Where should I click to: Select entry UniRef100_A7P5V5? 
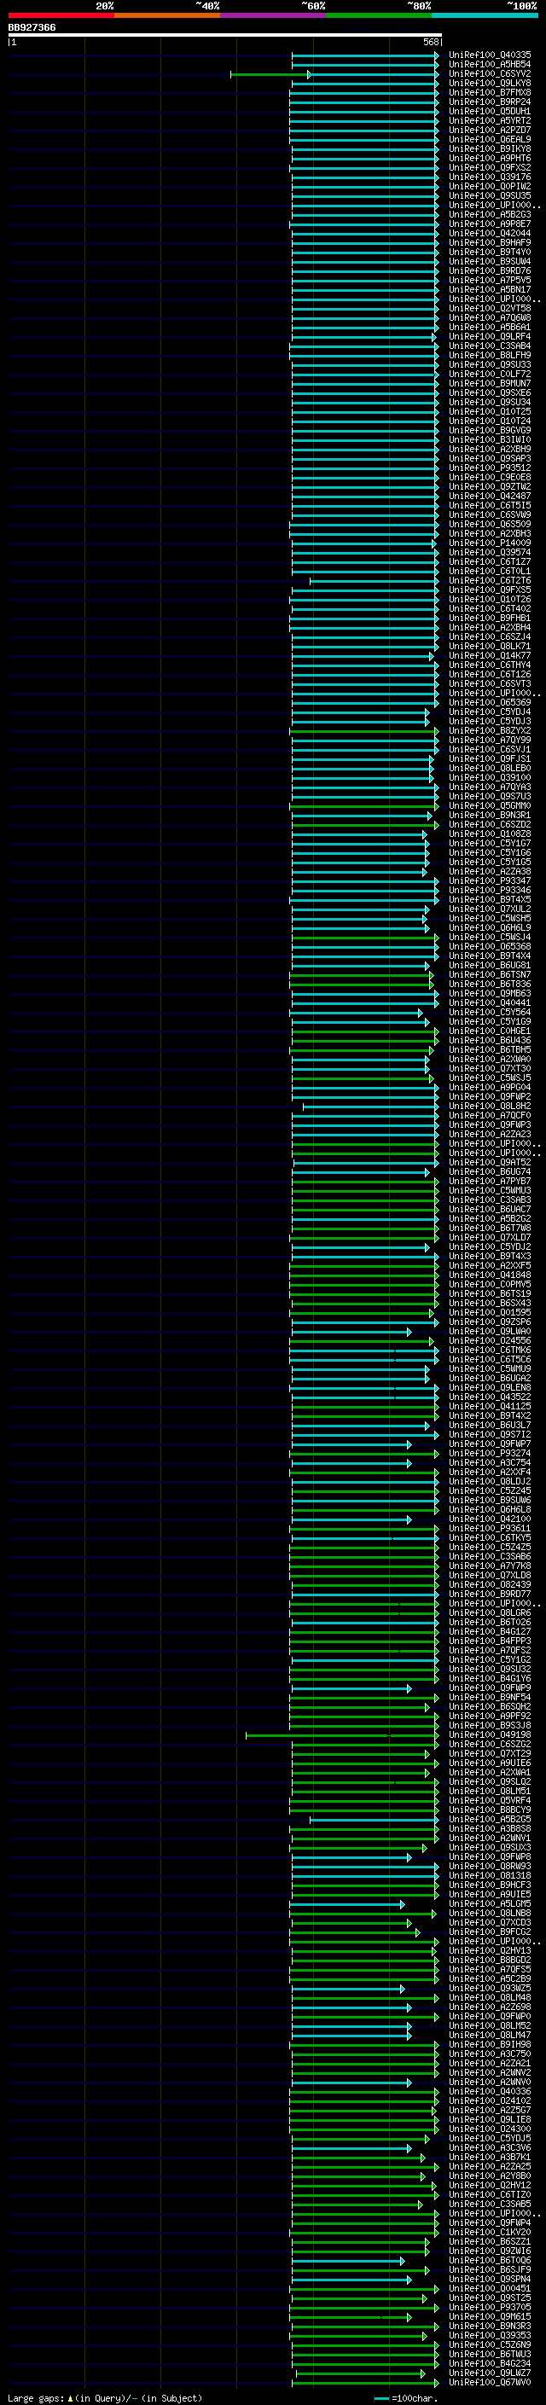point(490,280)
